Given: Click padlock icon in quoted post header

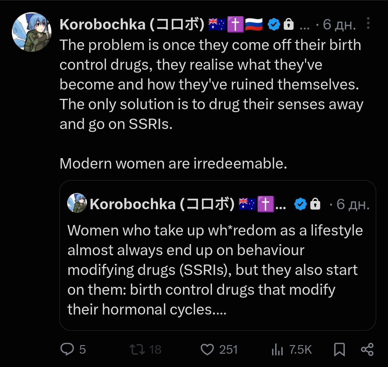Looking at the screenshot, I should click(x=315, y=204).
